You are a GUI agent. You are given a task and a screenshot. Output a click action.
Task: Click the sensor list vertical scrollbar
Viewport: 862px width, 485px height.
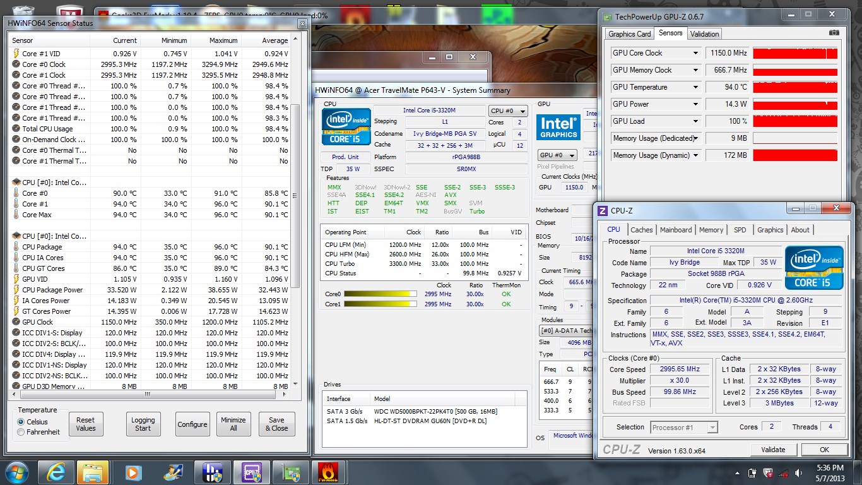tap(295, 212)
